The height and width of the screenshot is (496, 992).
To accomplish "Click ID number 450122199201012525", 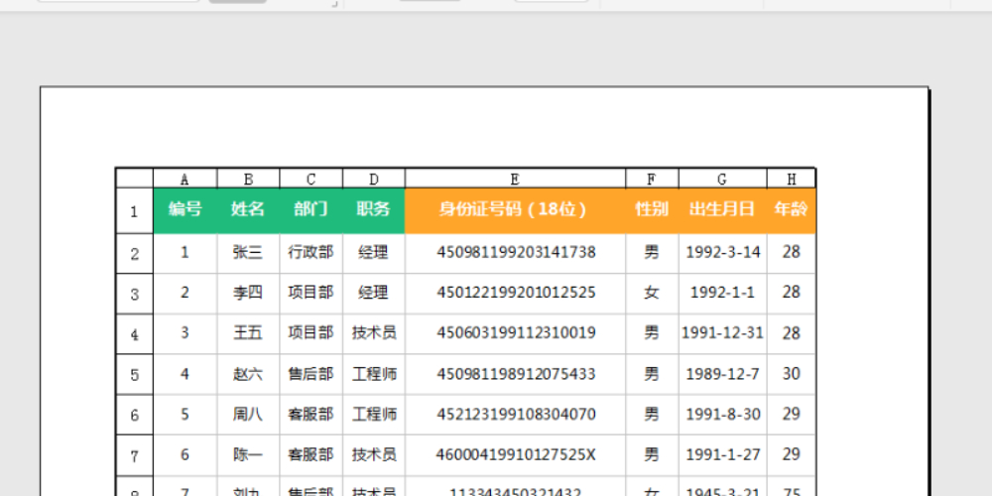I will 516,293.
